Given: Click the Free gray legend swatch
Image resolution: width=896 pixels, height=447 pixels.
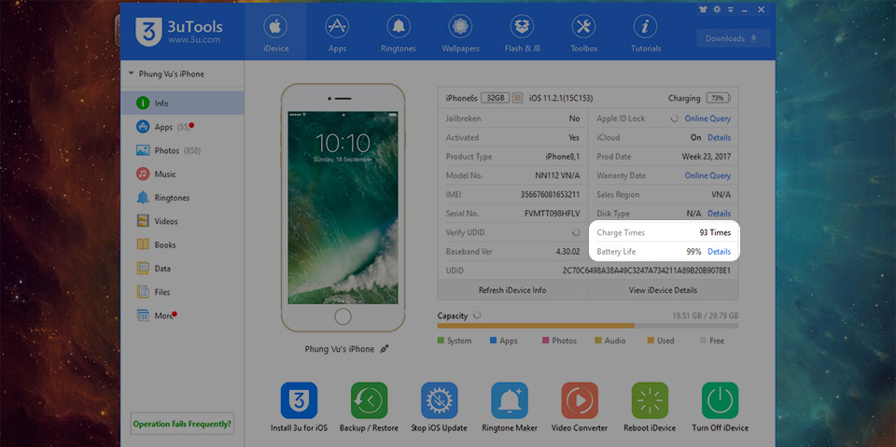Looking at the screenshot, I should pos(703,341).
